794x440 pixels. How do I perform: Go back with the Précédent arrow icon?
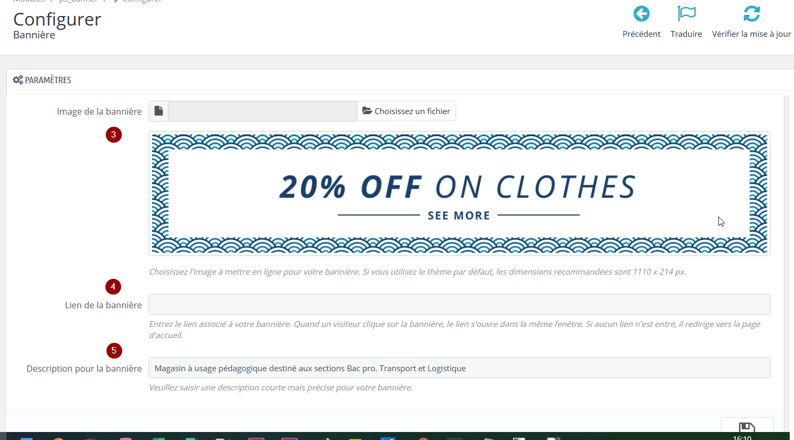coord(641,13)
